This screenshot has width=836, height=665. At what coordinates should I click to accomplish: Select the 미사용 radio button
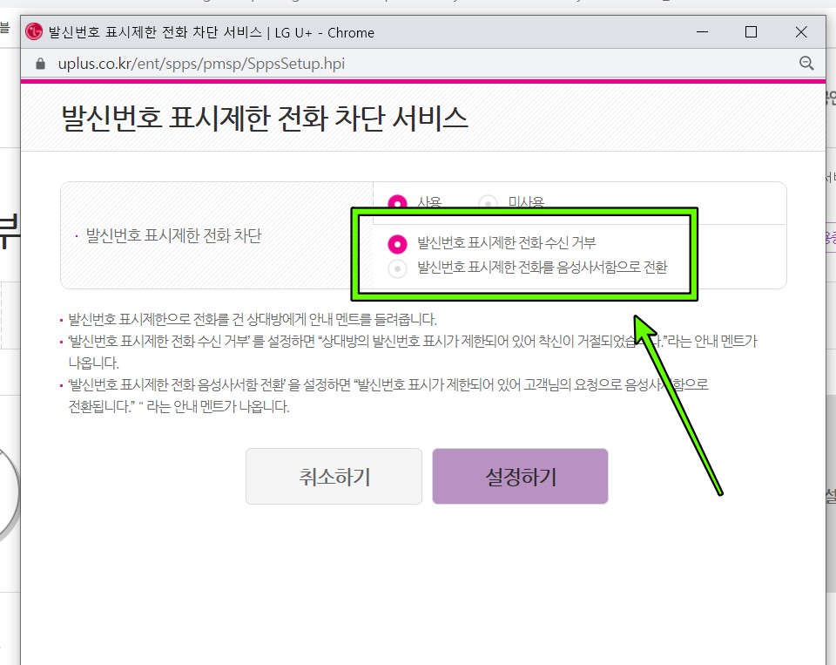click(x=488, y=202)
